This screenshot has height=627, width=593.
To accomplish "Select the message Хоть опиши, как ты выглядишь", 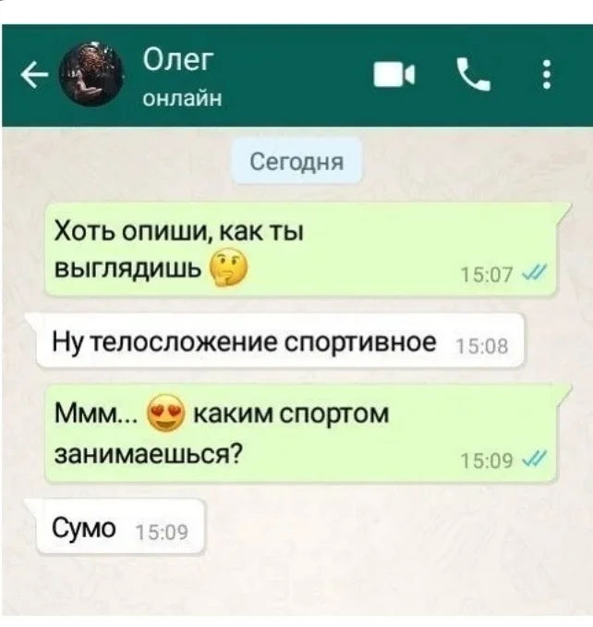I will pyautogui.click(x=300, y=249).
